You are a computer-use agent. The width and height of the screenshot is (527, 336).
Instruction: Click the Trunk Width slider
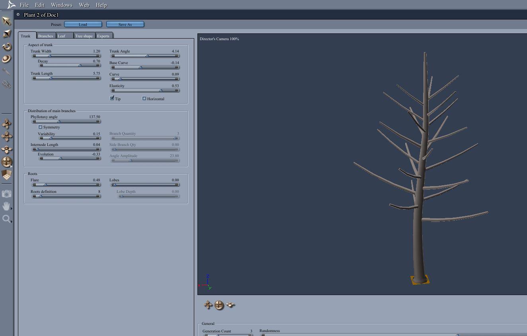click(x=66, y=56)
